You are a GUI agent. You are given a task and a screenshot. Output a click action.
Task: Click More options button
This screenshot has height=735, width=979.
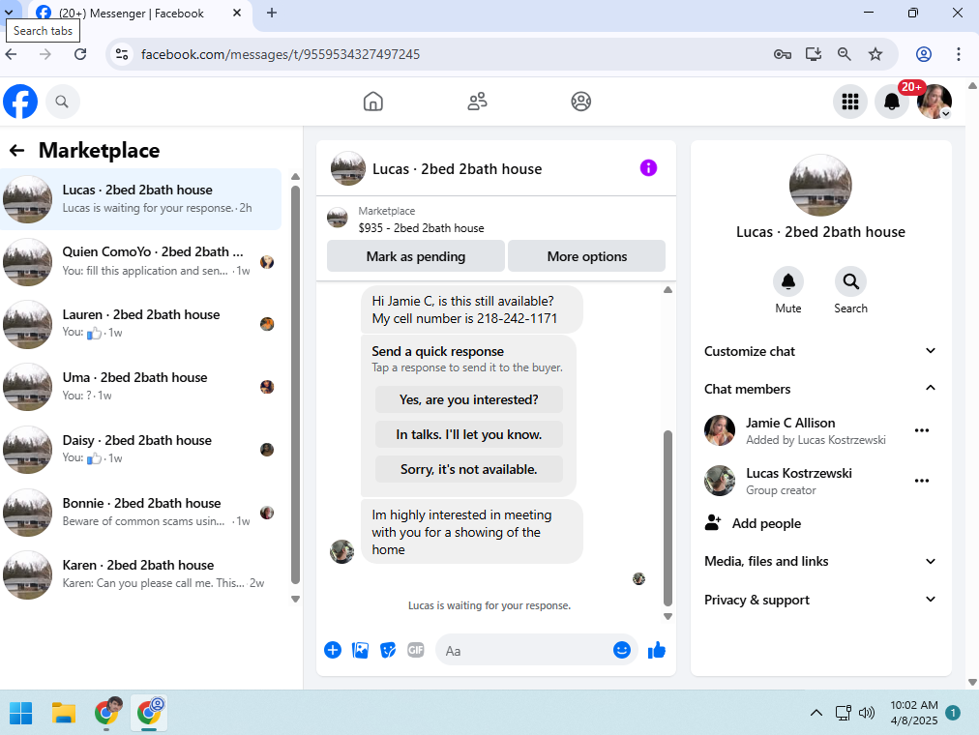pyautogui.click(x=587, y=256)
